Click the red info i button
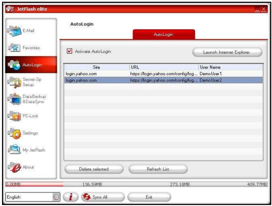 [x=71, y=197]
